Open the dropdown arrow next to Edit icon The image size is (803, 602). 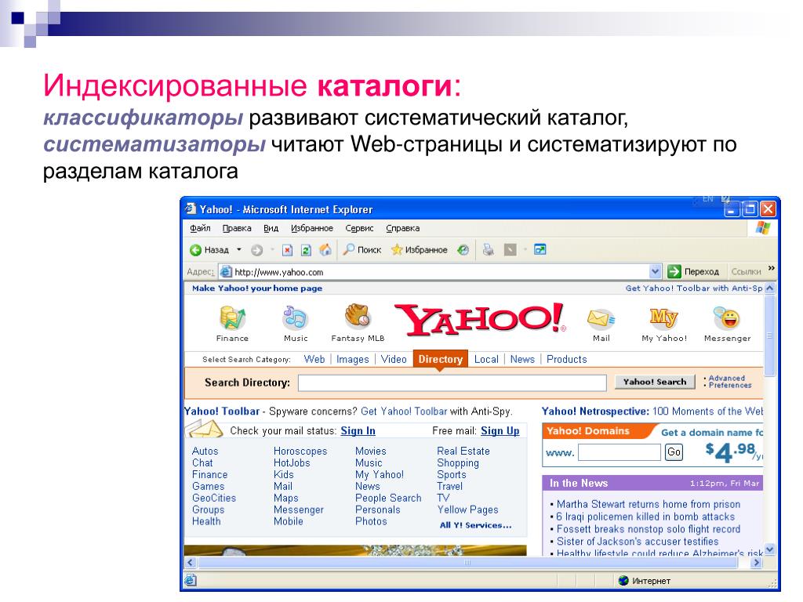[525, 250]
